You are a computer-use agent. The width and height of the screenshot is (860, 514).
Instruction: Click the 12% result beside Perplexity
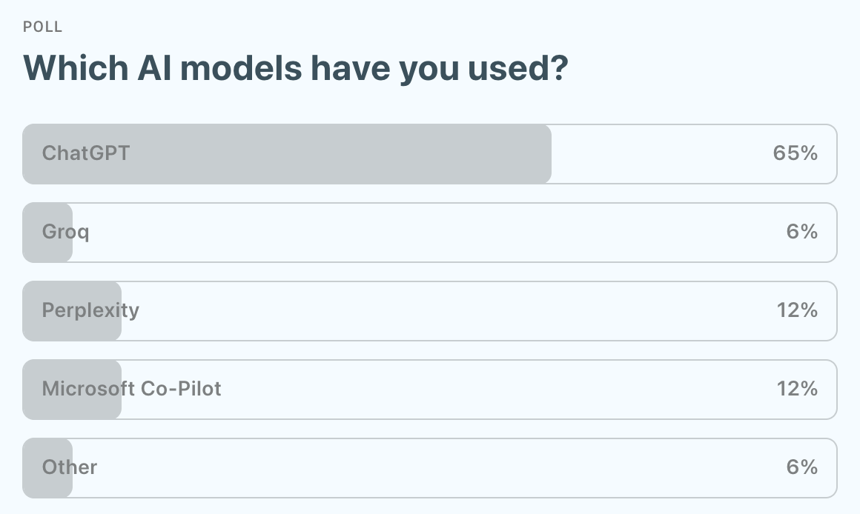[x=797, y=310]
